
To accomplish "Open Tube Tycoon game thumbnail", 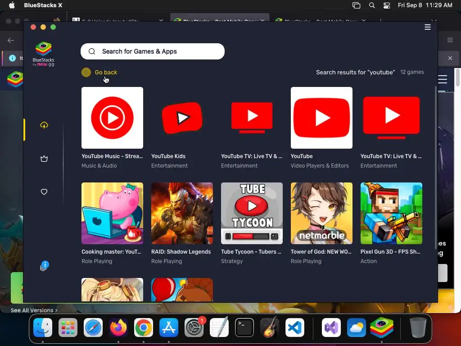I will [252, 213].
